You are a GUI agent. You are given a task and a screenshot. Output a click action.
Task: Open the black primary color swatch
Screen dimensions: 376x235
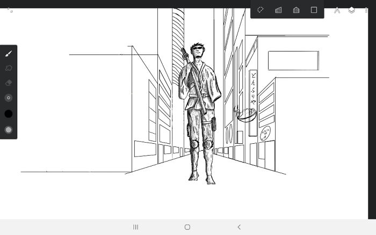(x=8, y=114)
